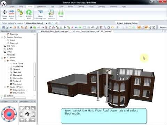
Task: Click the rightmost icon before the Regenerate button
Action: (154, 27)
